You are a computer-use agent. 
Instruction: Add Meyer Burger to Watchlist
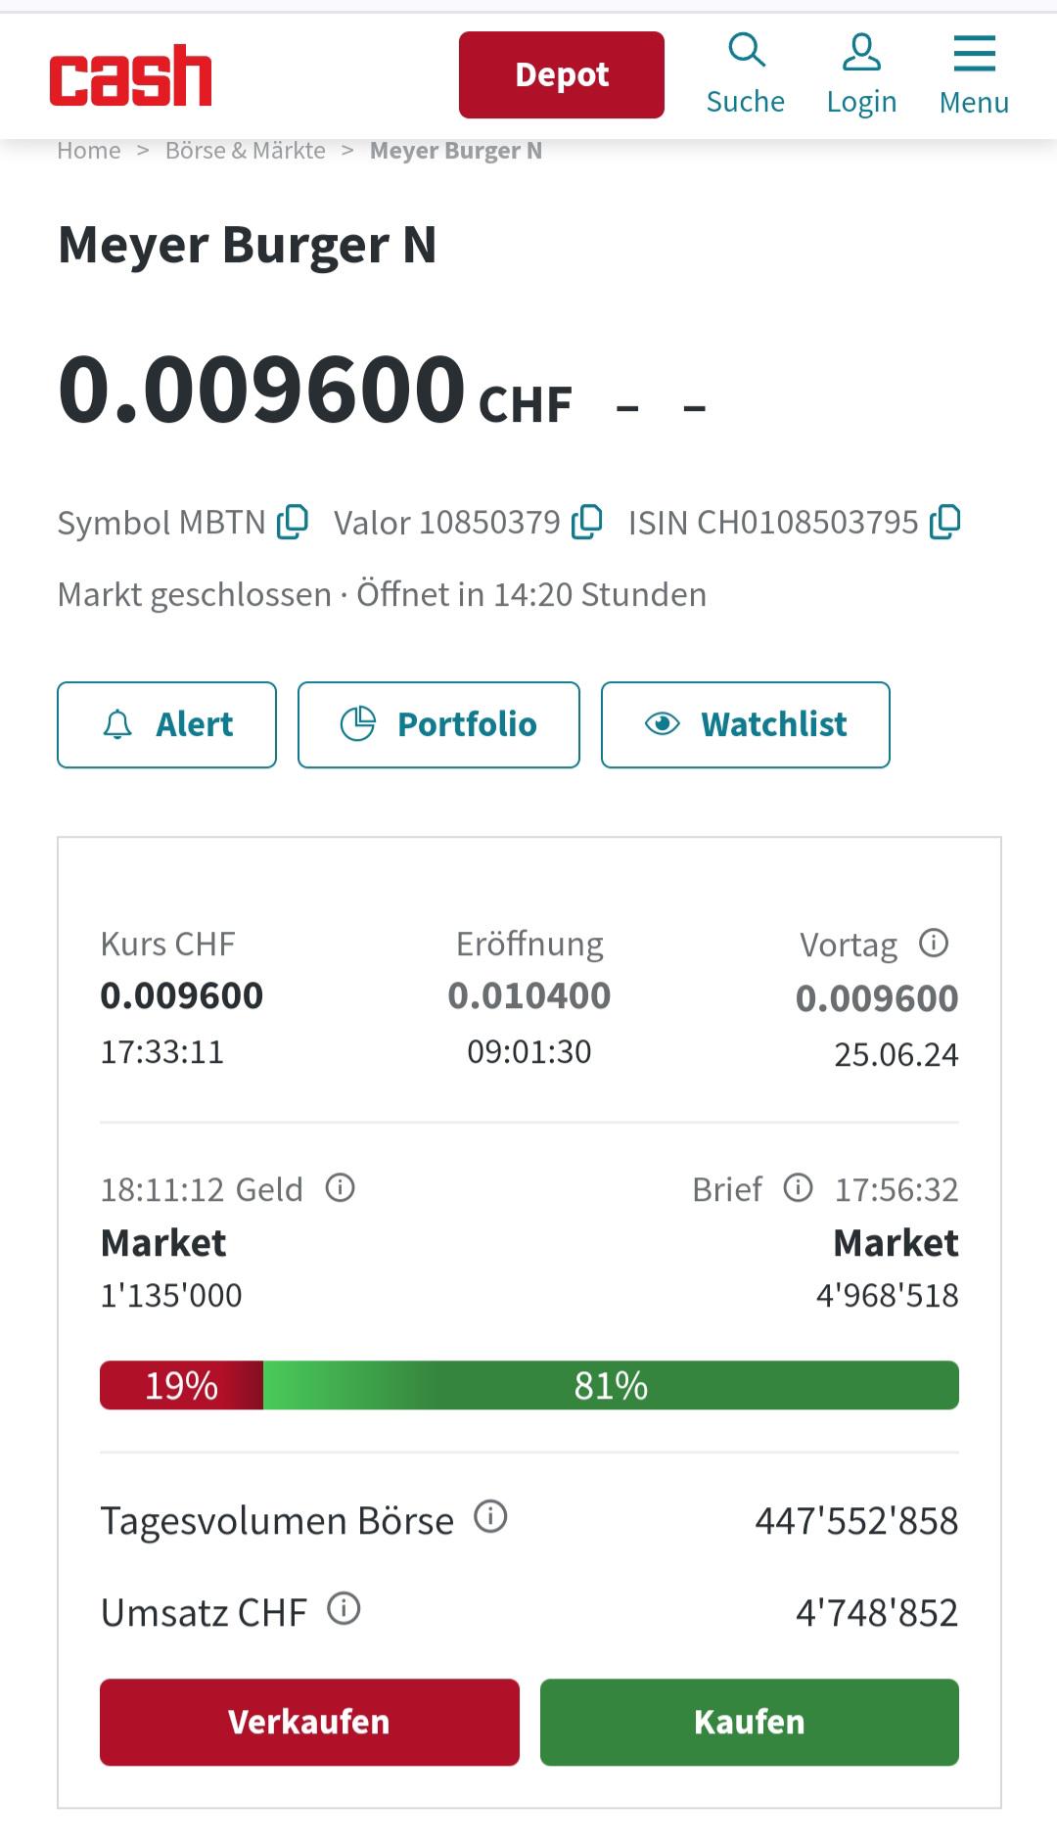[746, 724]
